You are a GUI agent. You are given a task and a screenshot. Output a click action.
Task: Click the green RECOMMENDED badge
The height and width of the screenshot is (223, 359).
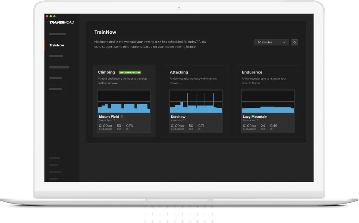130,73
